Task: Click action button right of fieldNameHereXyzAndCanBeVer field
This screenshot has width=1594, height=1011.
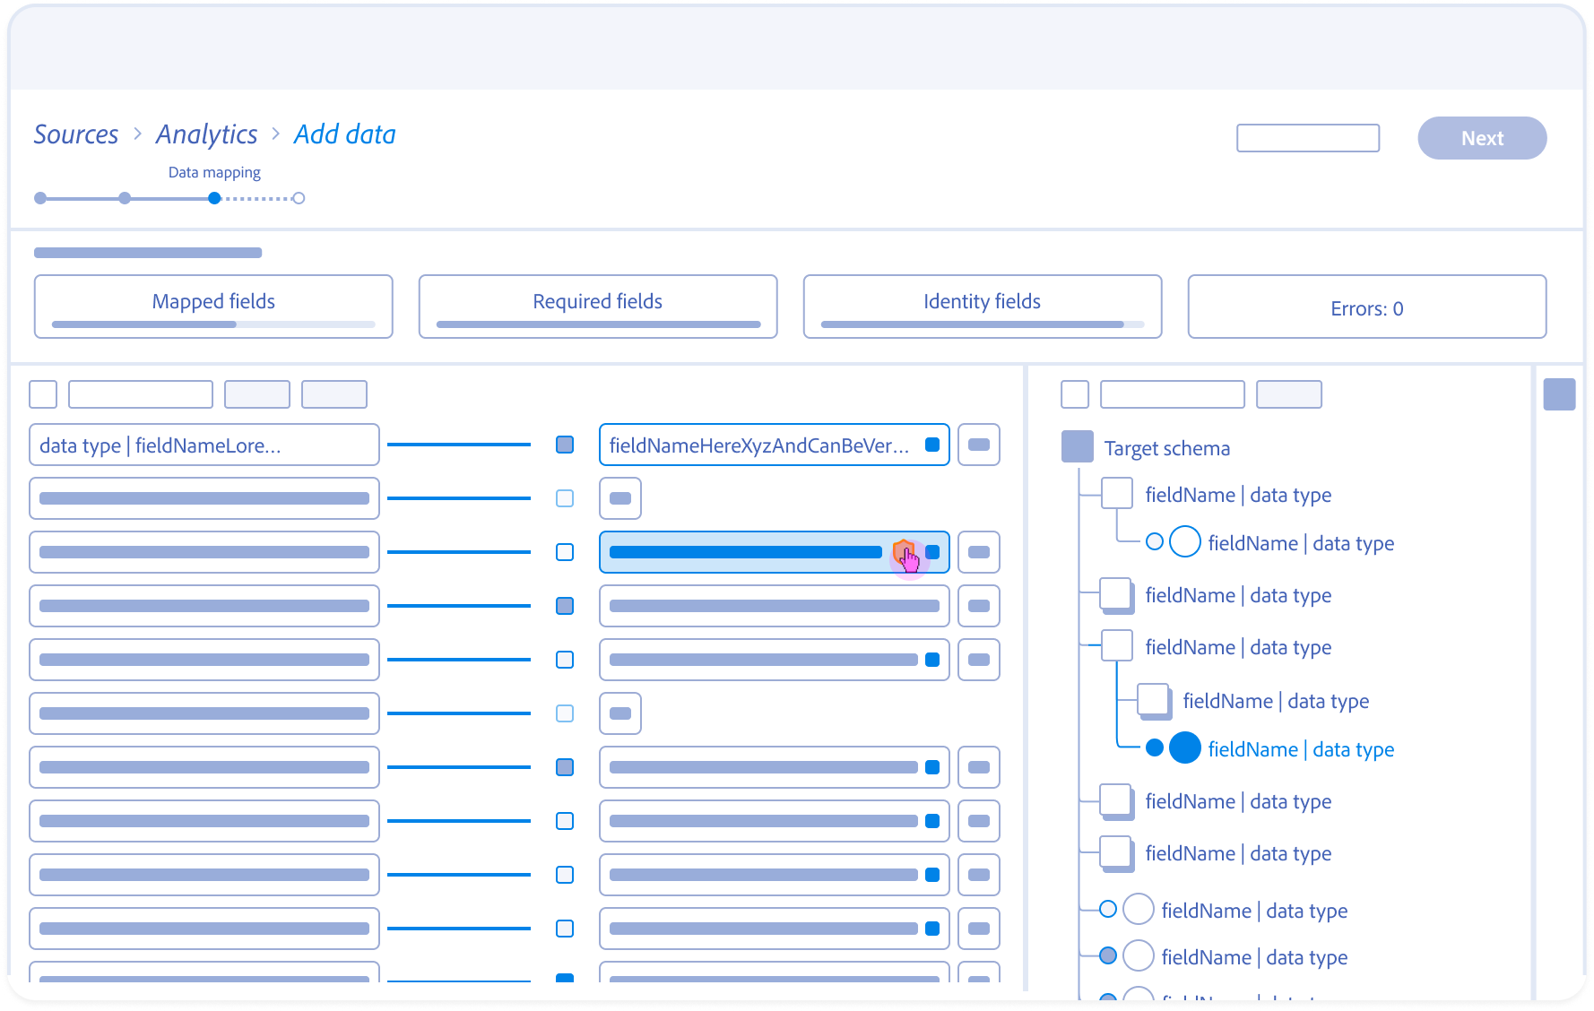Action: click(x=978, y=445)
